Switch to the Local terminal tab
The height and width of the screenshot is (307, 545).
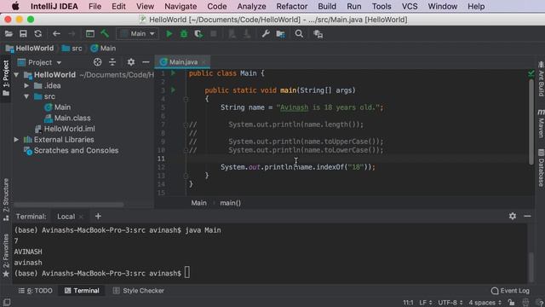(x=66, y=217)
